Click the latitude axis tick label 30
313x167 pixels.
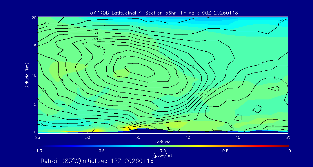click(x=88, y=137)
